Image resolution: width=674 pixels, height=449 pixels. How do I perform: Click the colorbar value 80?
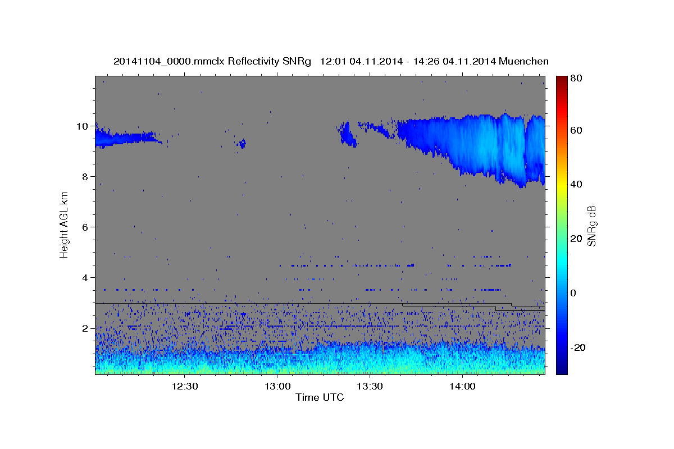pyautogui.click(x=576, y=79)
